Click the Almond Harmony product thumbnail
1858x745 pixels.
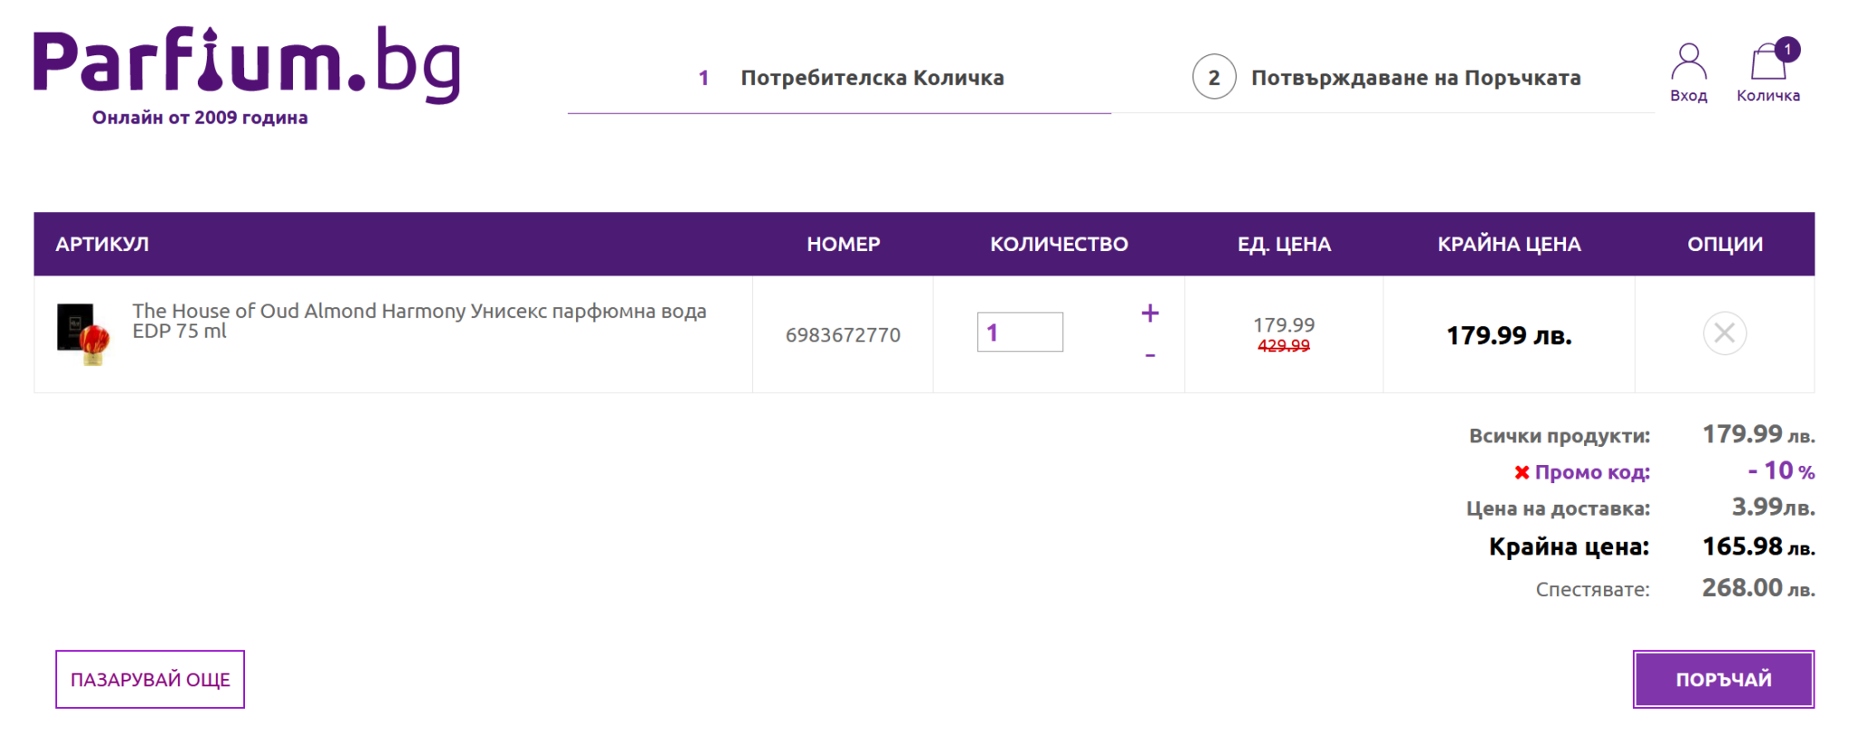point(83,334)
